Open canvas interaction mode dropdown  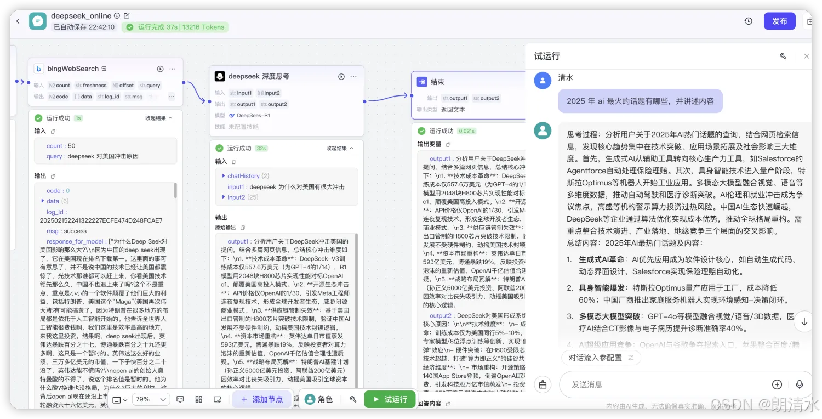[x=121, y=399]
